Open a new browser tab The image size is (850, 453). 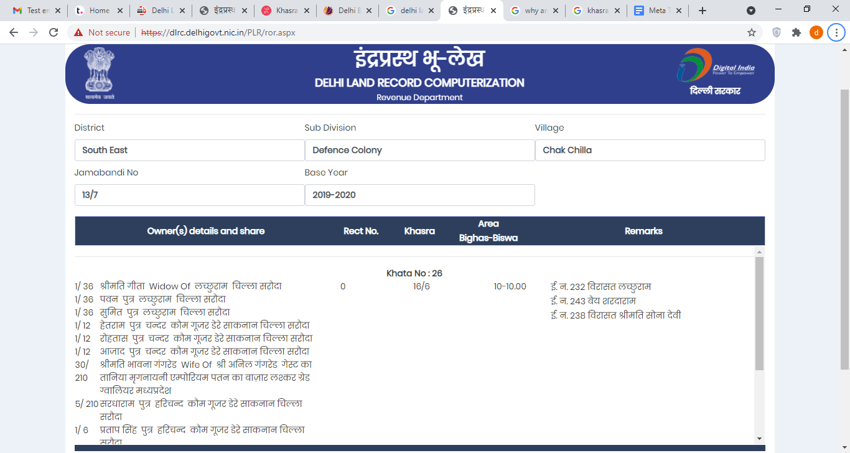click(x=703, y=11)
